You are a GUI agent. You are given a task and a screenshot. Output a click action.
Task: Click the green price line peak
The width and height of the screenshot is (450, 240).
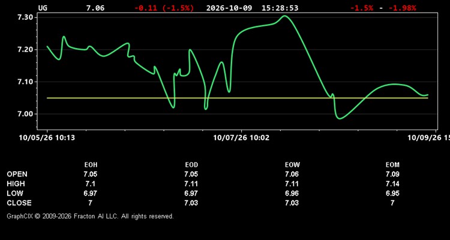(x=284, y=16)
